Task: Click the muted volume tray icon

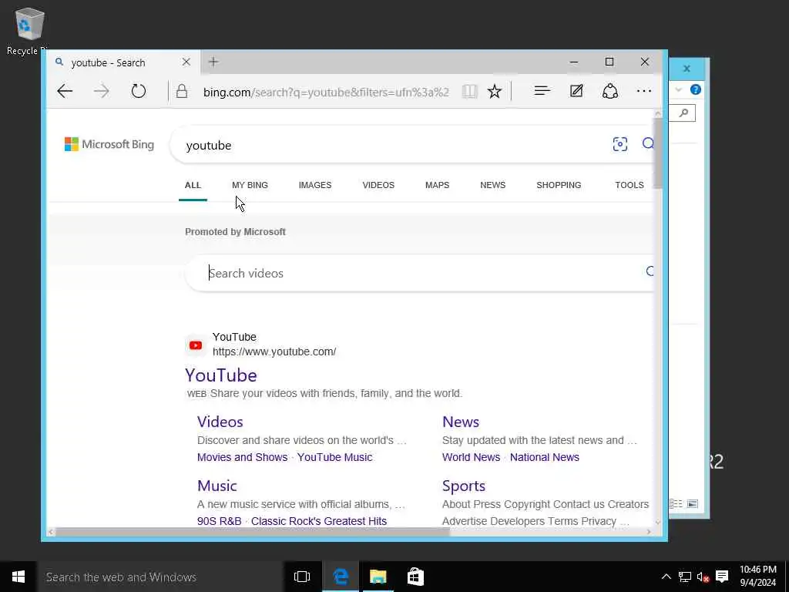Action: [703, 577]
